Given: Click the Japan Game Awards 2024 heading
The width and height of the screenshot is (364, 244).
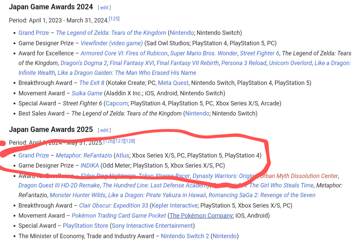Looking at the screenshot, I should (51, 7).
